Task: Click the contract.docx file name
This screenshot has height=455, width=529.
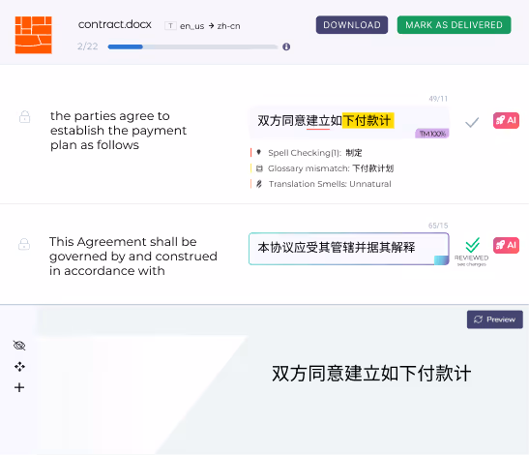Action: pos(115,24)
